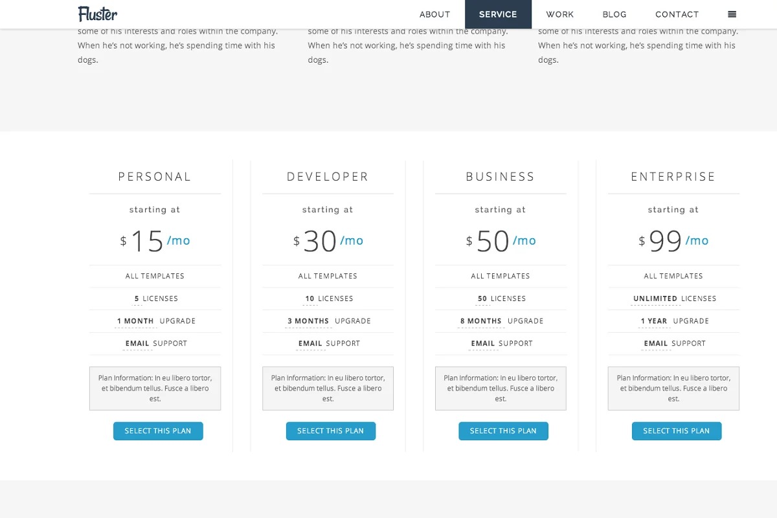Open the Blog nav link

coord(614,14)
